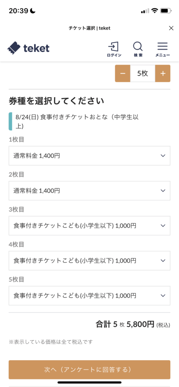Viewport: 179px width, 387px height.
Task: Open the 5枚目 ticket type dropdown
Action: [x=89, y=296]
